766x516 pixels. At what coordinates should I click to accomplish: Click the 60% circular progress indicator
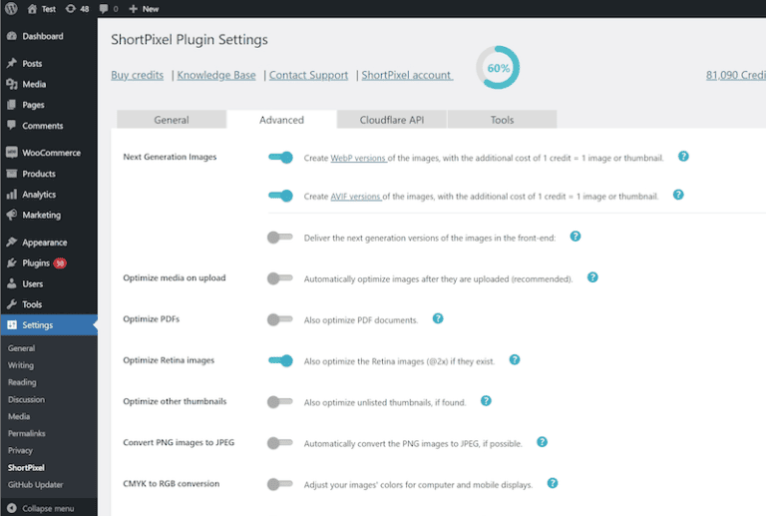(498, 68)
